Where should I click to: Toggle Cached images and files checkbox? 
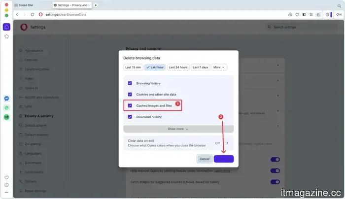pos(130,105)
